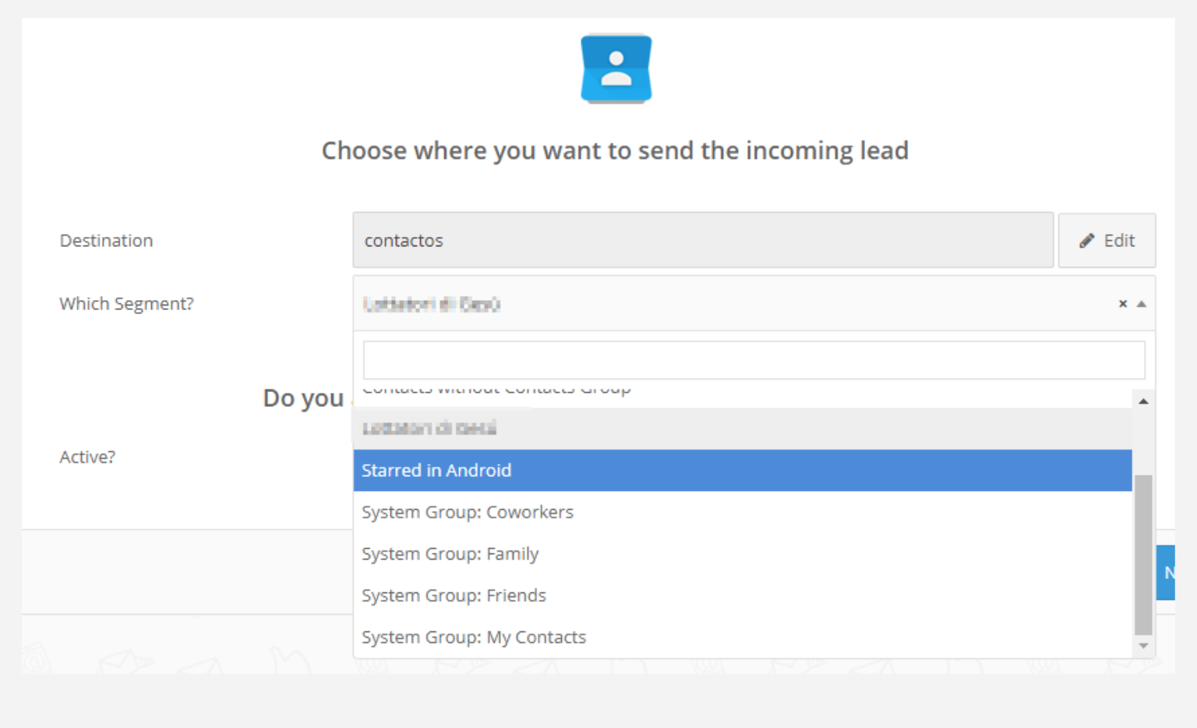Screen dimensions: 1197x728
Task: Click the list scrollbar up arrow
Action: coord(1142,401)
